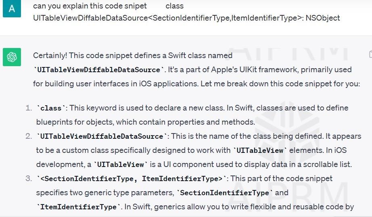372x217 pixels.
Task: Click the word NSObject in the user's prompt
Action: click(323, 18)
